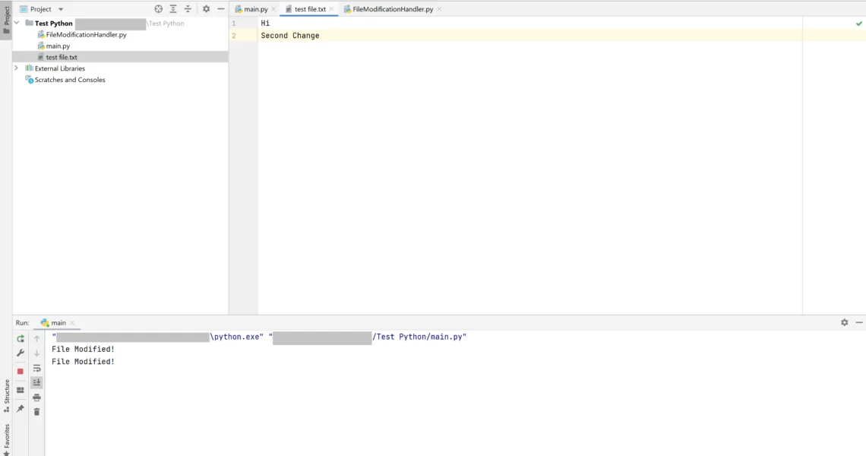Open the Favorites tool window

click(x=6, y=439)
